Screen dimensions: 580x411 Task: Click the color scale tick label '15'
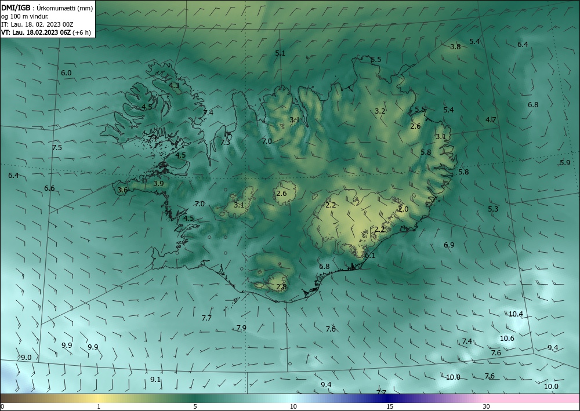pyautogui.click(x=390, y=407)
